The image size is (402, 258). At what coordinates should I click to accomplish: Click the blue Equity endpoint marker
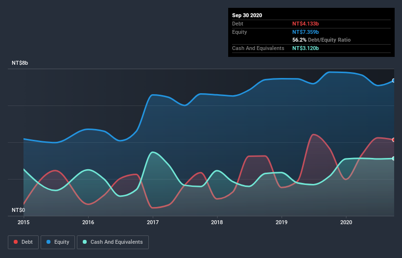pos(394,80)
